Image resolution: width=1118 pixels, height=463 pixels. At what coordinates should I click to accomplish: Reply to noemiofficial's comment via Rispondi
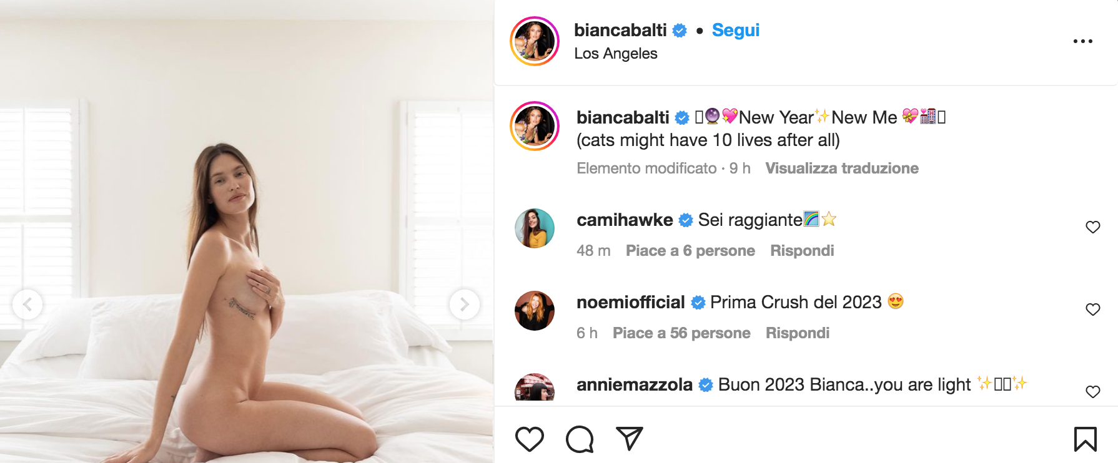coord(798,333)
